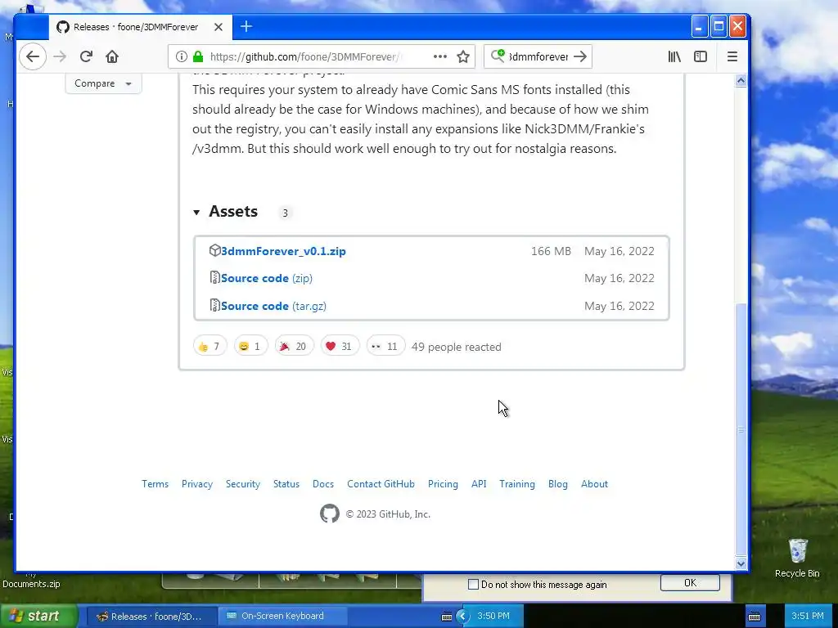Click the keyboard tray icon left of 3:50 PM
This screenshot has height=628, width=838.
click(447, 617)
